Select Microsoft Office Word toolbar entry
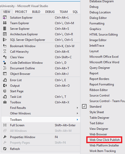 [x=104, y=62]
